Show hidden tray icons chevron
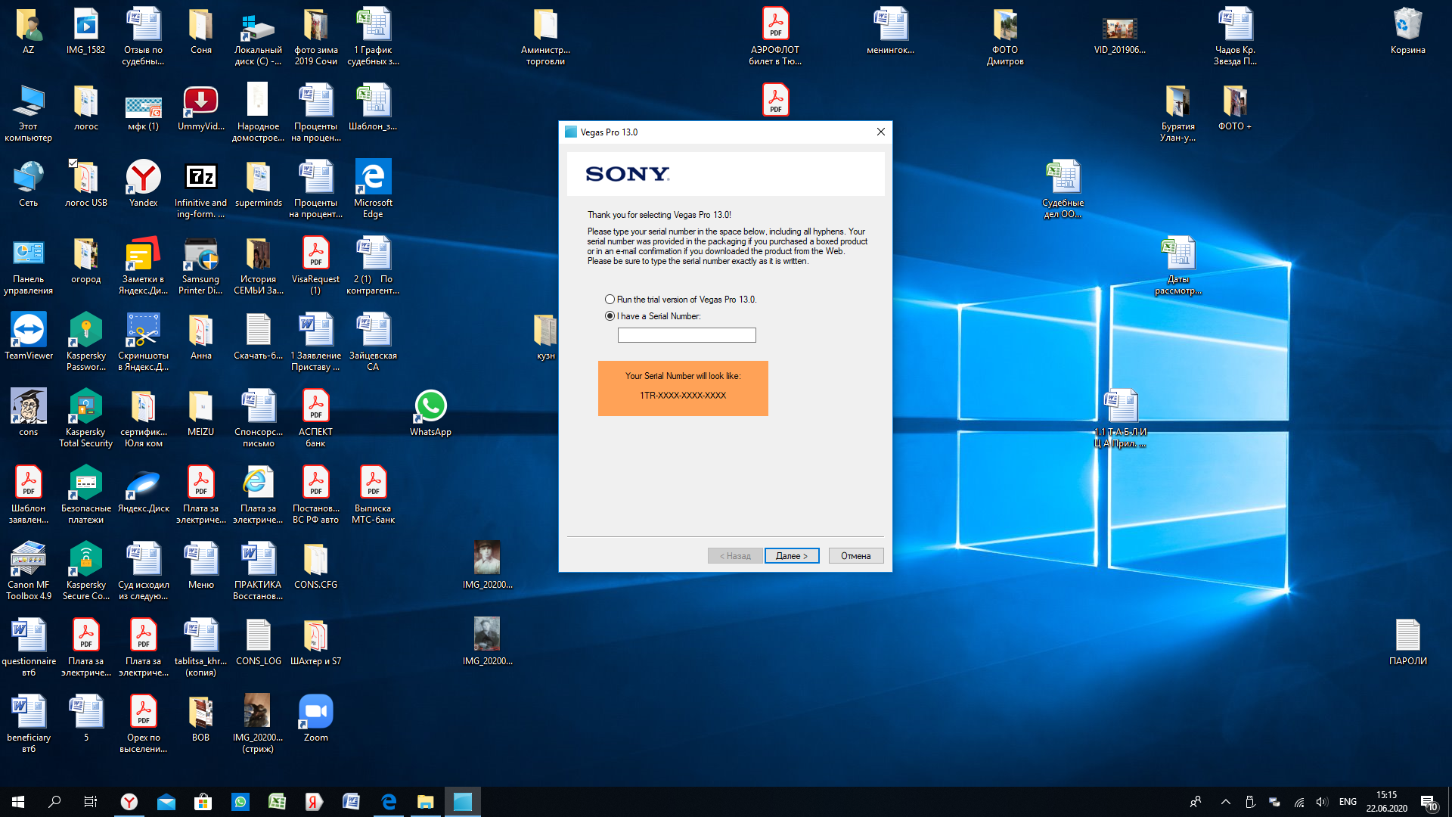This screenshot has width=1452, height=817. tap(1225, 802)
